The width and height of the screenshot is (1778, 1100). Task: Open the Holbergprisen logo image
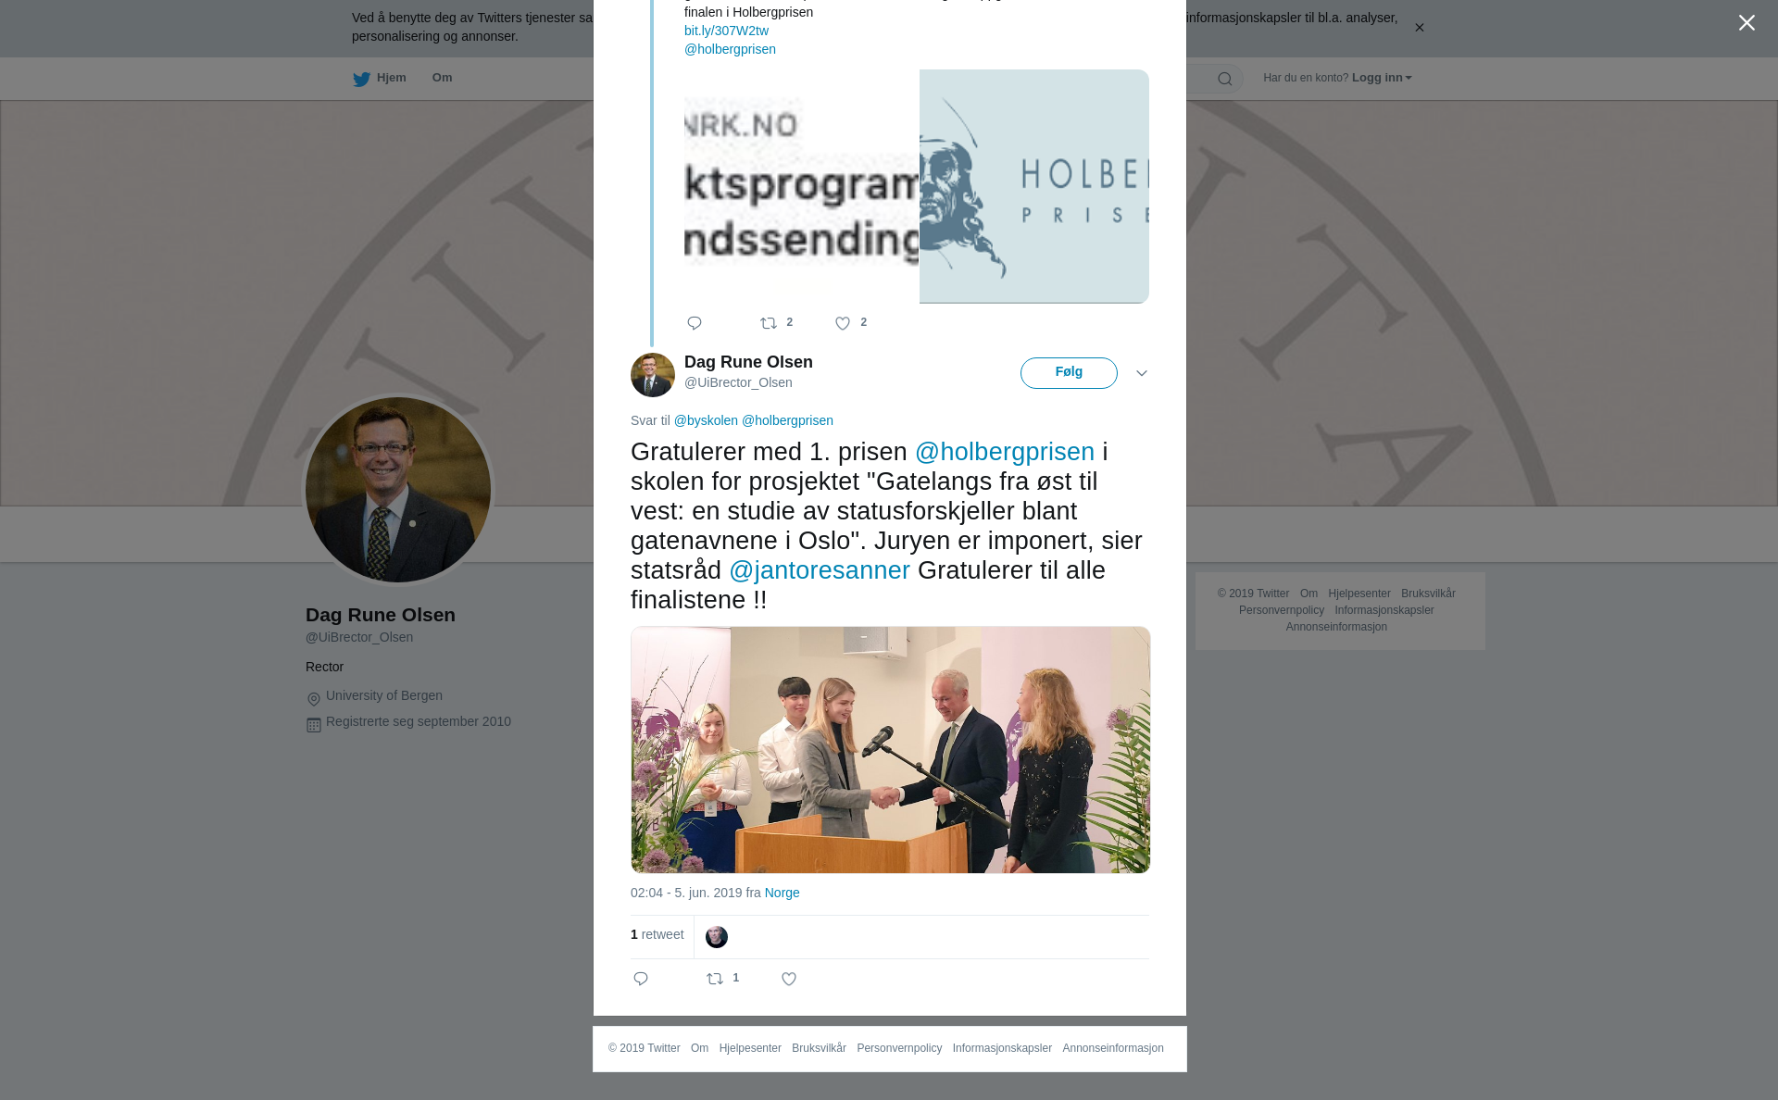[1034, 186]
